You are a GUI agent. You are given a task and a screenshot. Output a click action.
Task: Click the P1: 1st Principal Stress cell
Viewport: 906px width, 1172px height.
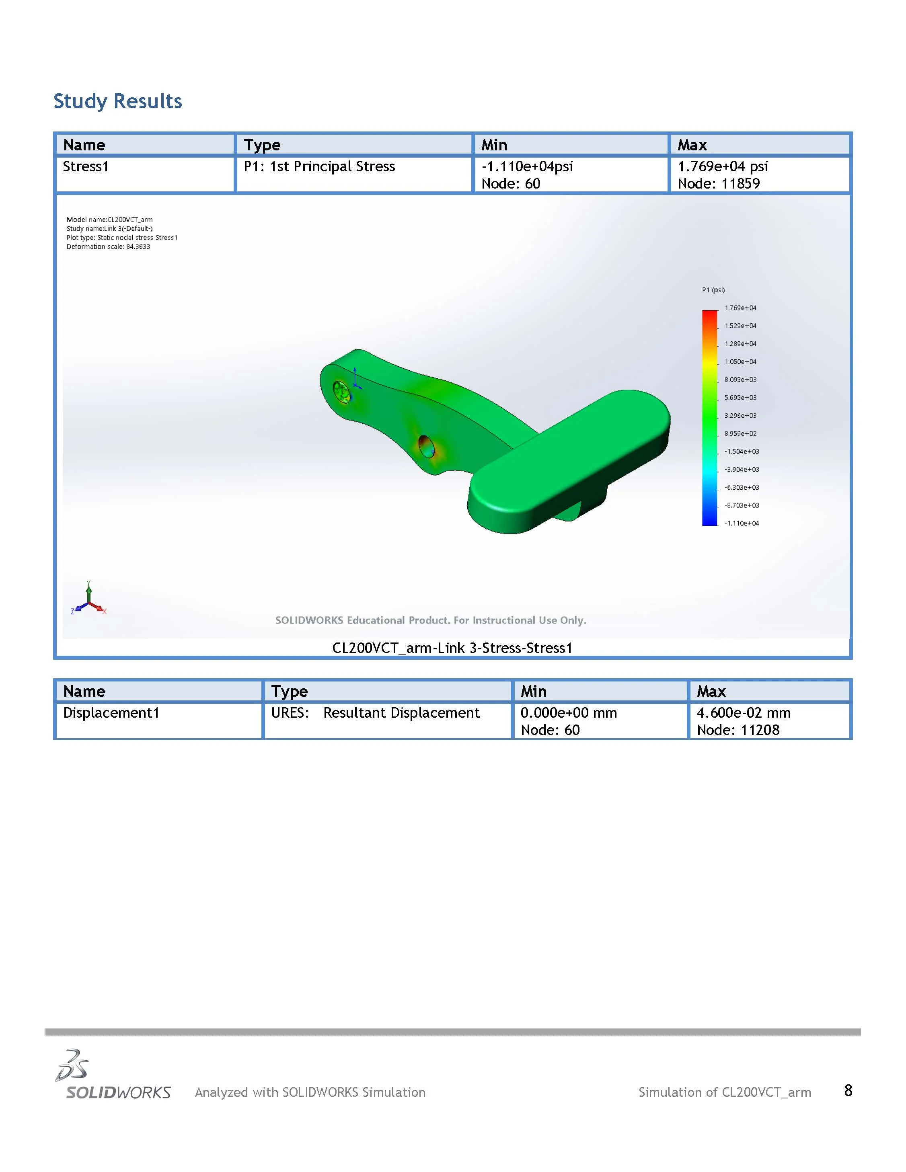click(319, 167)
